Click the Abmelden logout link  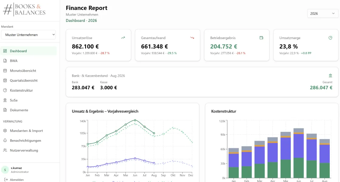pyautogui.click(x=14, y=180)
